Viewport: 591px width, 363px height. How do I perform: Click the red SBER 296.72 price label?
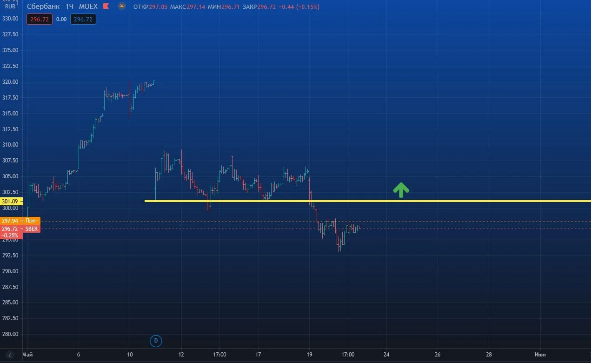tap(20, 229)
